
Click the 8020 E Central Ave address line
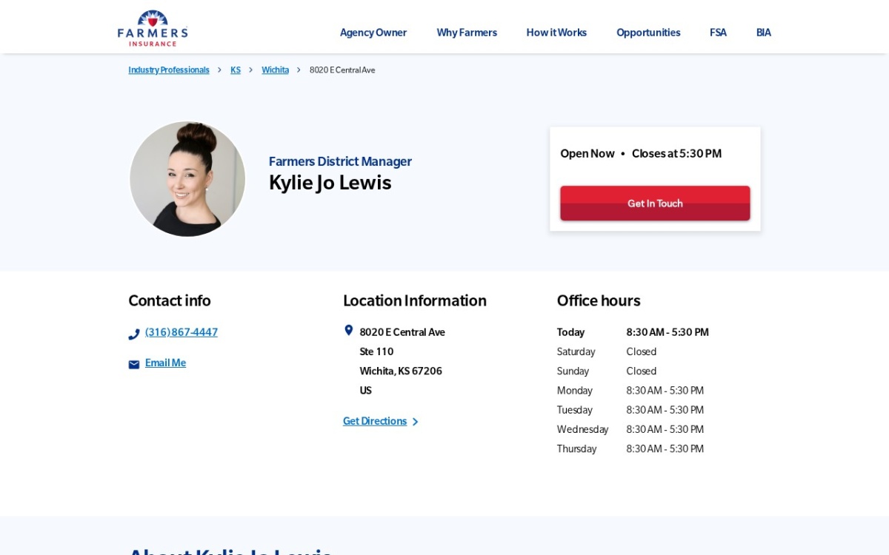(402, 333)
